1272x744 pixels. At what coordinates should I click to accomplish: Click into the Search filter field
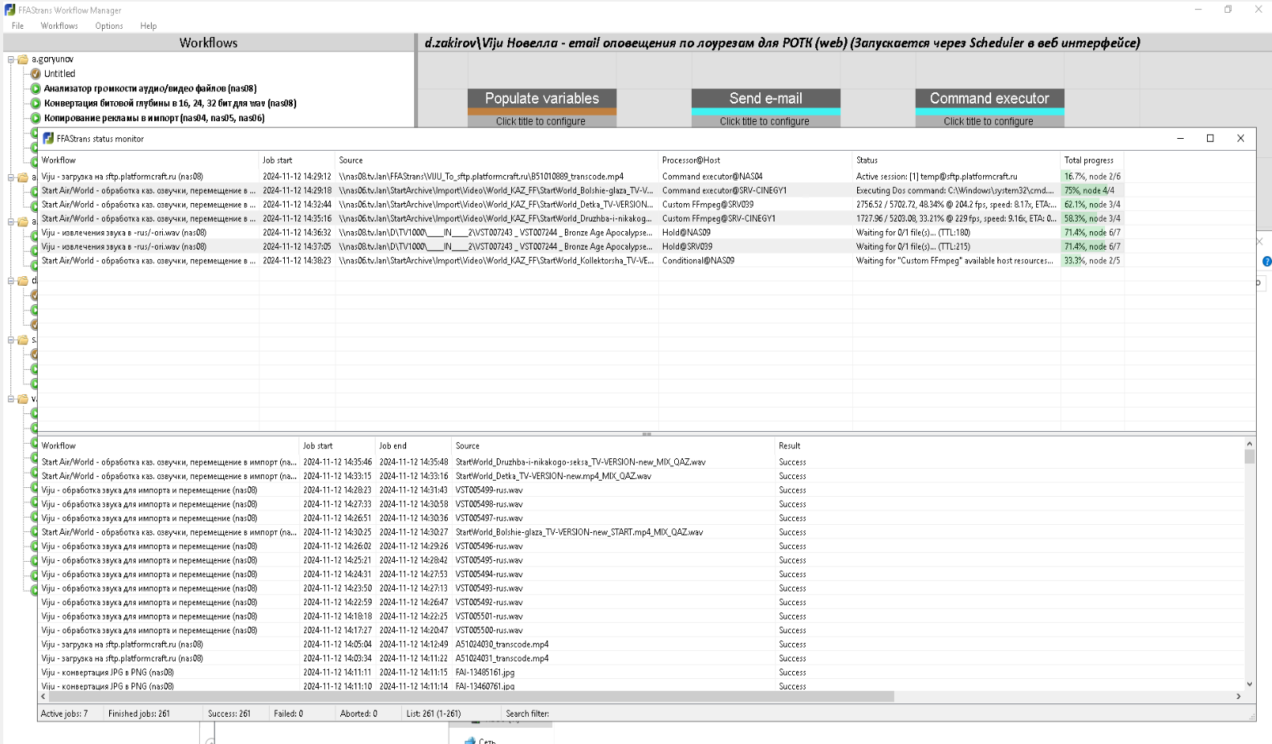(x=899, y=714)
